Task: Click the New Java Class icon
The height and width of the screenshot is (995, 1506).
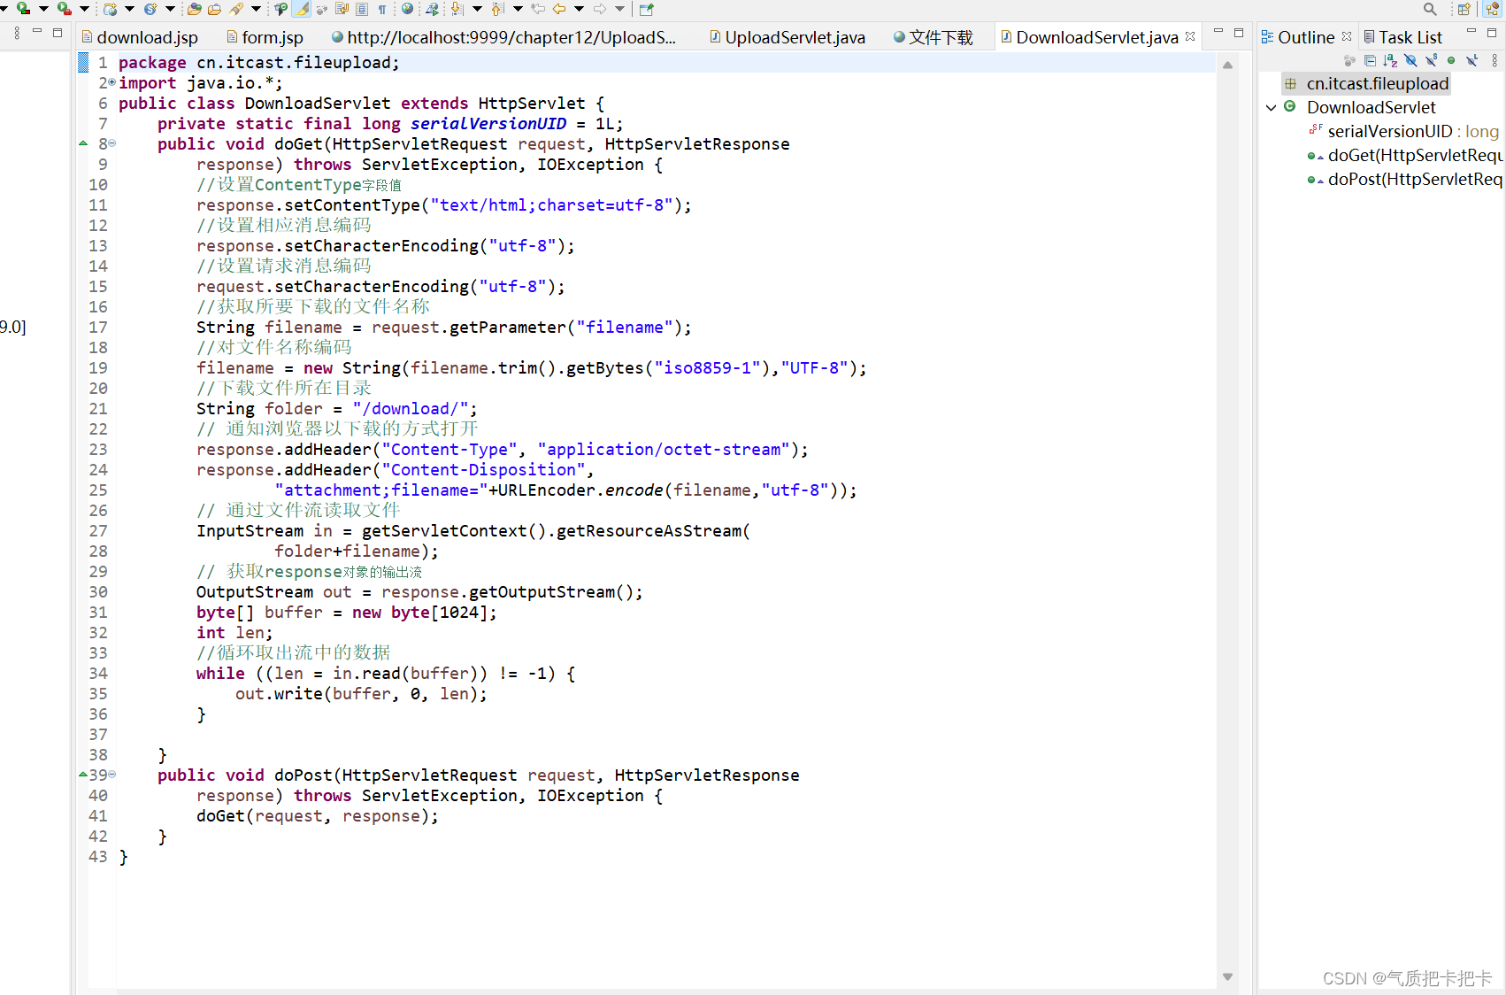Action: click(x=150, y=9)
